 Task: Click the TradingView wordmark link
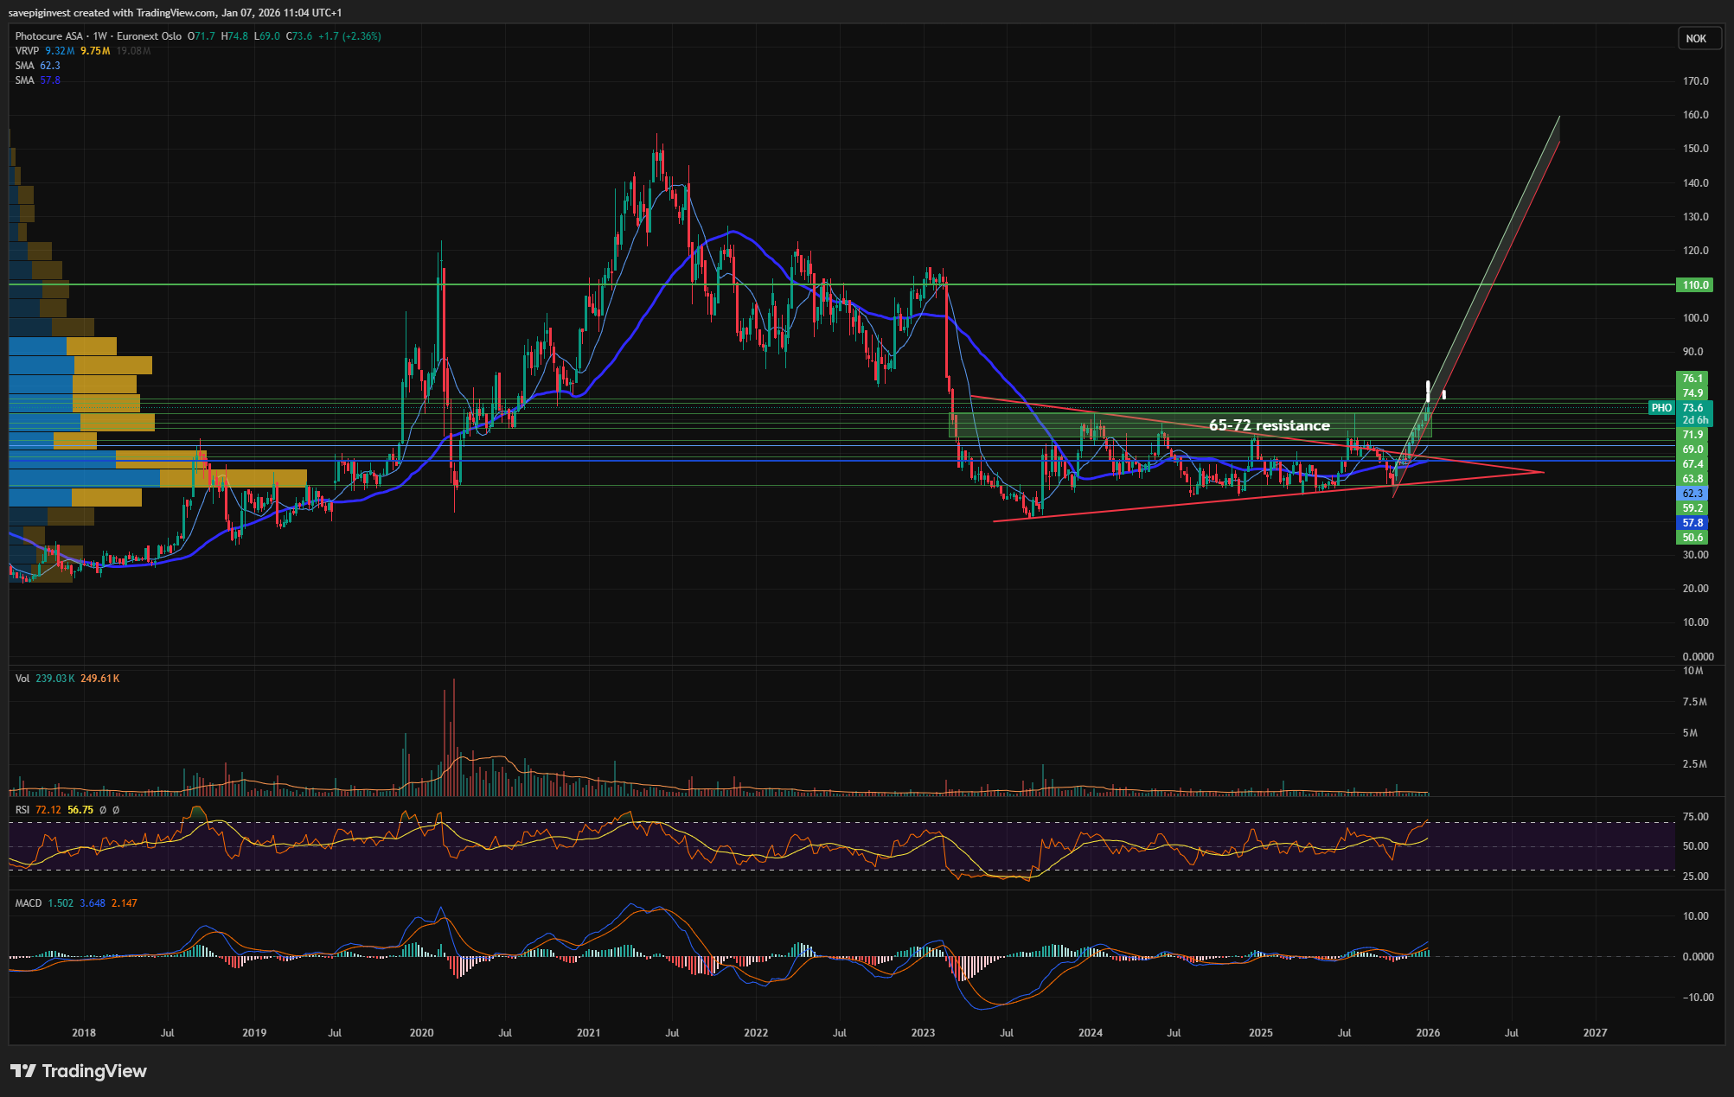[94, 1071]
